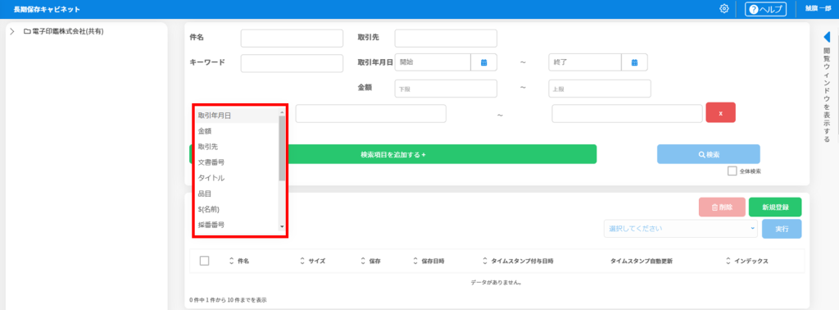The height and width of the screenshot is (310, 839).
Task: Remove the search row with red x button
Action: 721,113
